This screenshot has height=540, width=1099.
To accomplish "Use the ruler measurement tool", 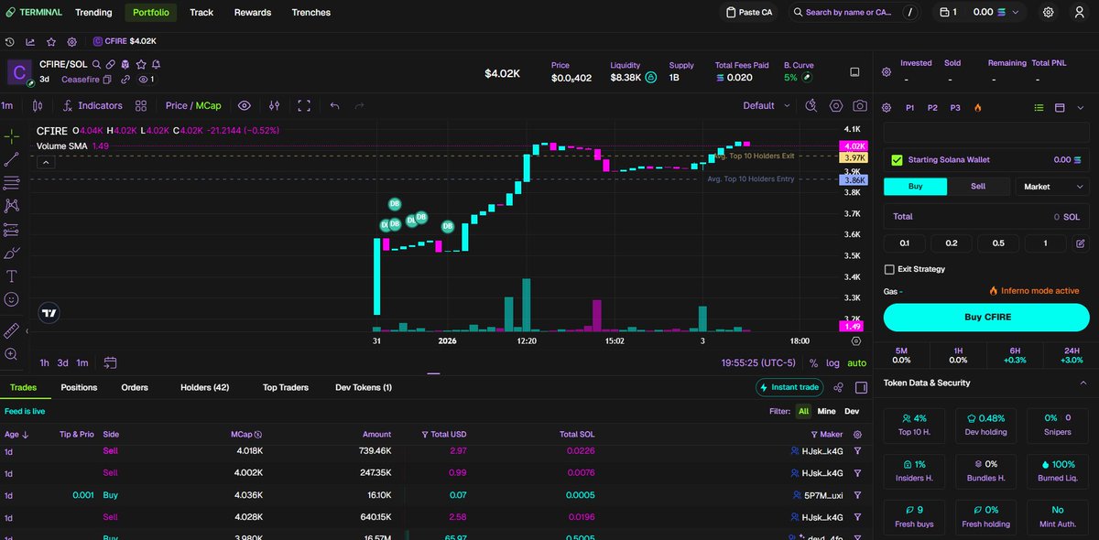I will 12,330.
